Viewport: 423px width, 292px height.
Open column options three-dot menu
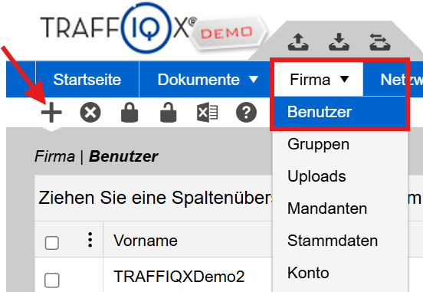(90, 240)
